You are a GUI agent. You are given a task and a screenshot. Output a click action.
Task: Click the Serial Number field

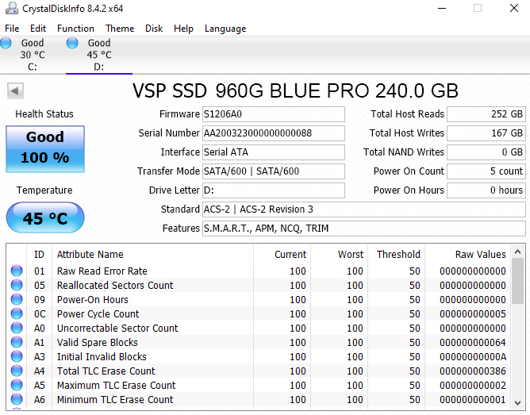pos(274,133)
